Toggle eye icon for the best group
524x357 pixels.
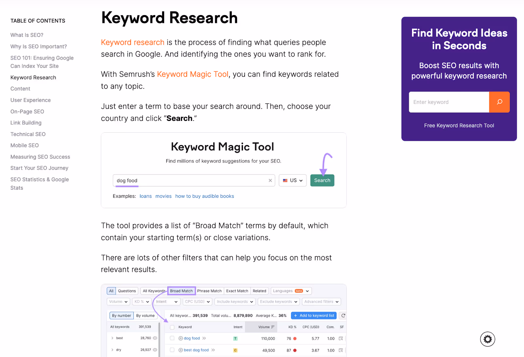155,338
